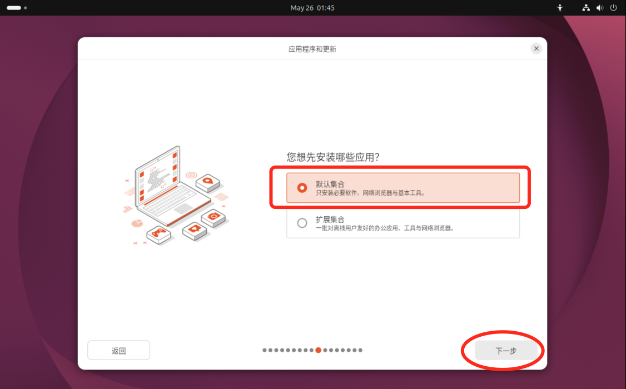The width and height of the screenshot is (626, 389).
Task: Click the text 一批对离线用户友好的办公应用、工具与网络浏览器。
Action: 385,228
